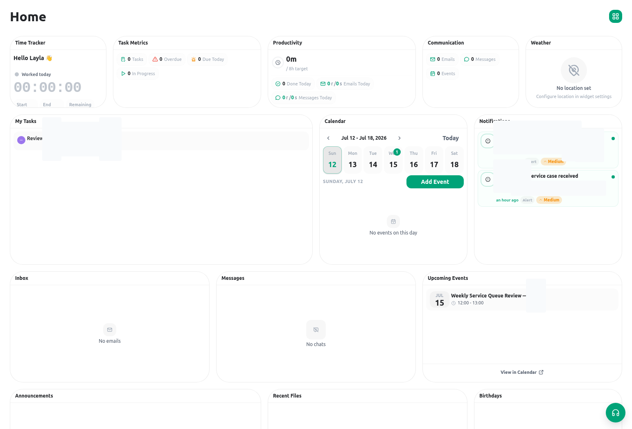632x429 pixels.
Task: Click the Overdue warning triangle icon
Action: (x=155, y=59)
